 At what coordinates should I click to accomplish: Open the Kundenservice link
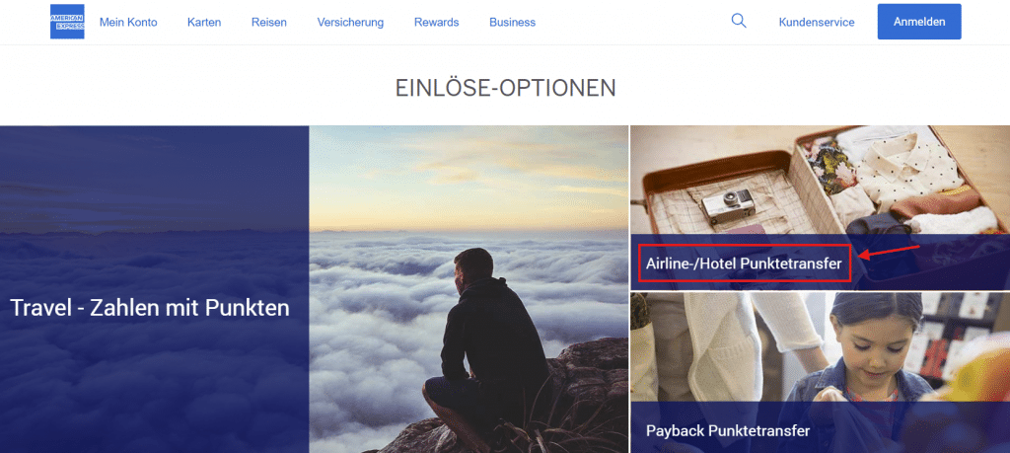(817, 22)
